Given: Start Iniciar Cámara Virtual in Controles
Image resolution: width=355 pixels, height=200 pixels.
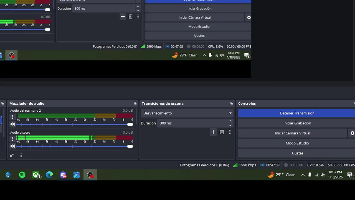Looking at the screenshot, I should 292,133.
